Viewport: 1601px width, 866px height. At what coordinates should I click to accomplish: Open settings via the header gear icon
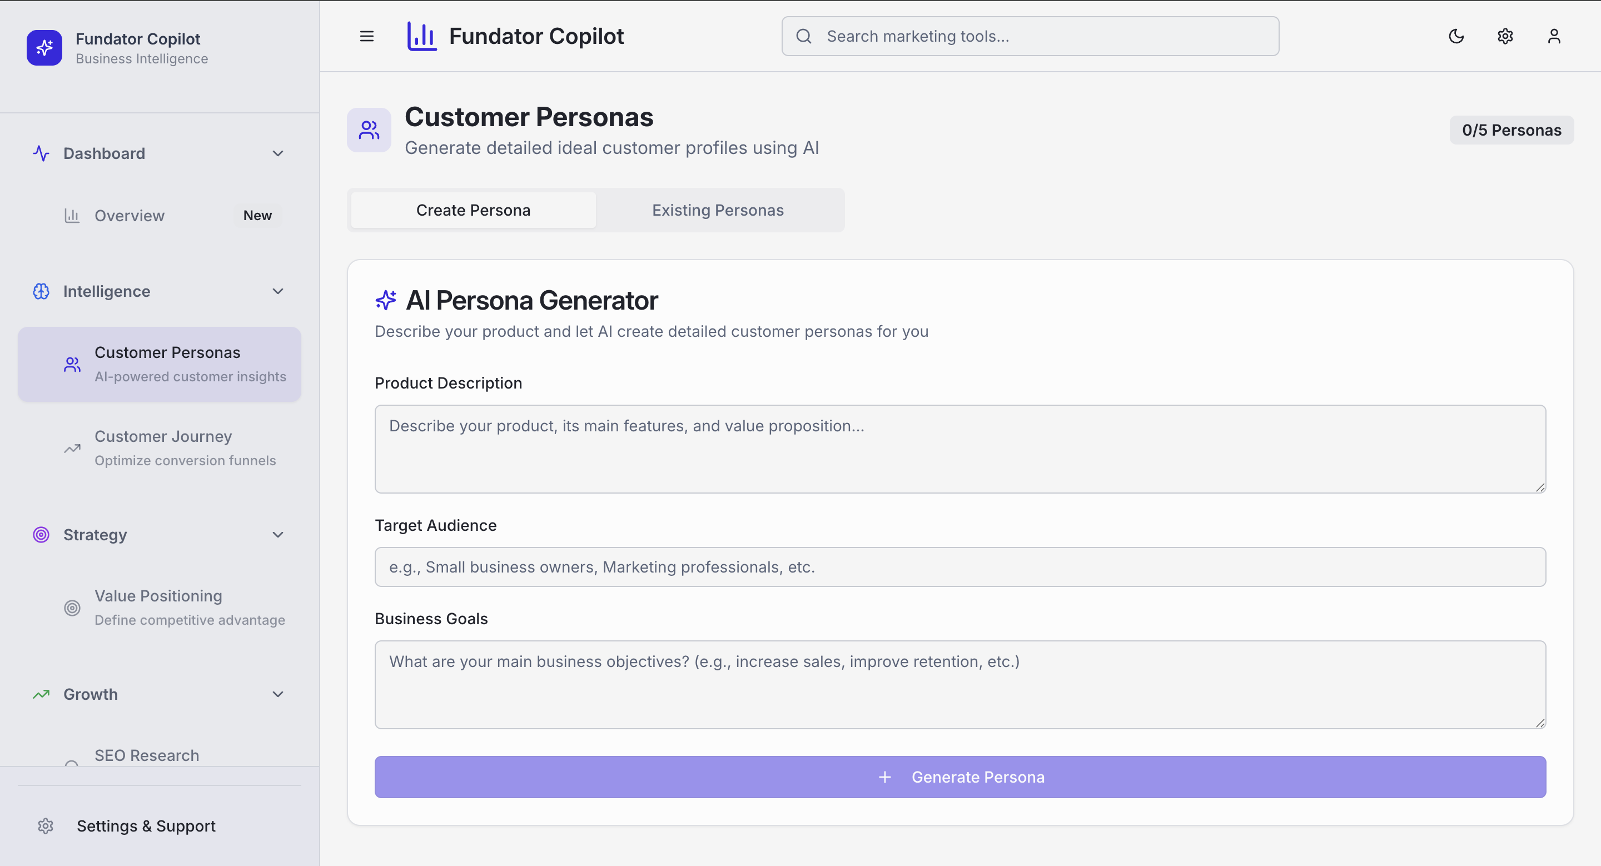point(1505,36)
